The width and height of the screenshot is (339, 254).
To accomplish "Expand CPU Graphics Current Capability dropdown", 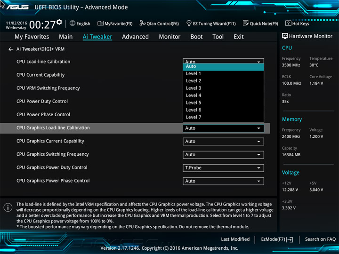I will 223,142.
